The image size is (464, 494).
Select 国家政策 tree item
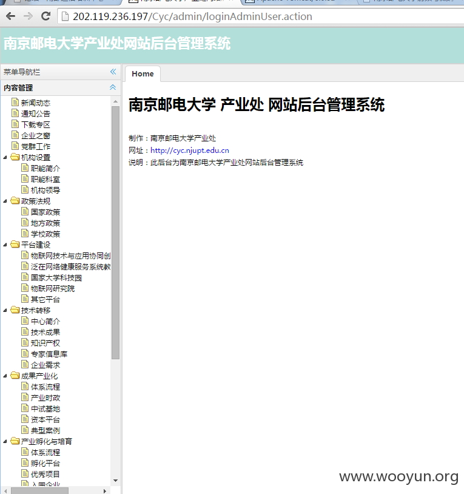coord(45,212)
